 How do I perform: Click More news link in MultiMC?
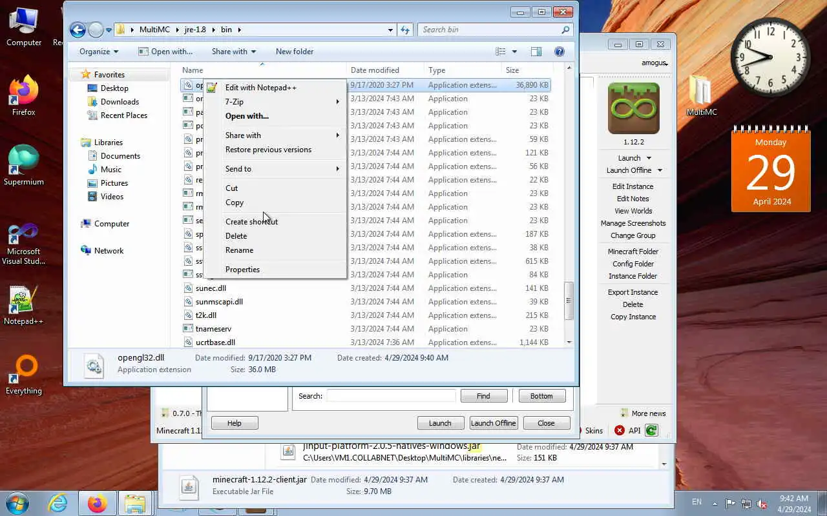[x=643, y=413]
